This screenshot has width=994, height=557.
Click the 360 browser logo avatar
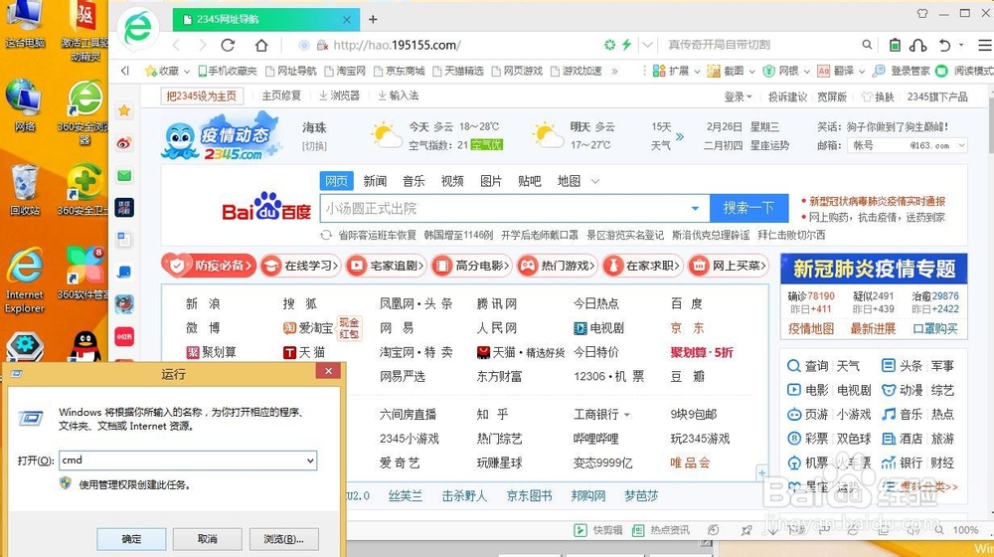137,27
